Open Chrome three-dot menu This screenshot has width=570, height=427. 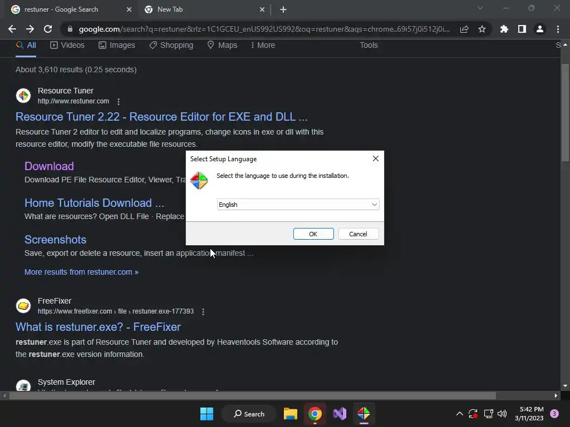pos(558,29)
